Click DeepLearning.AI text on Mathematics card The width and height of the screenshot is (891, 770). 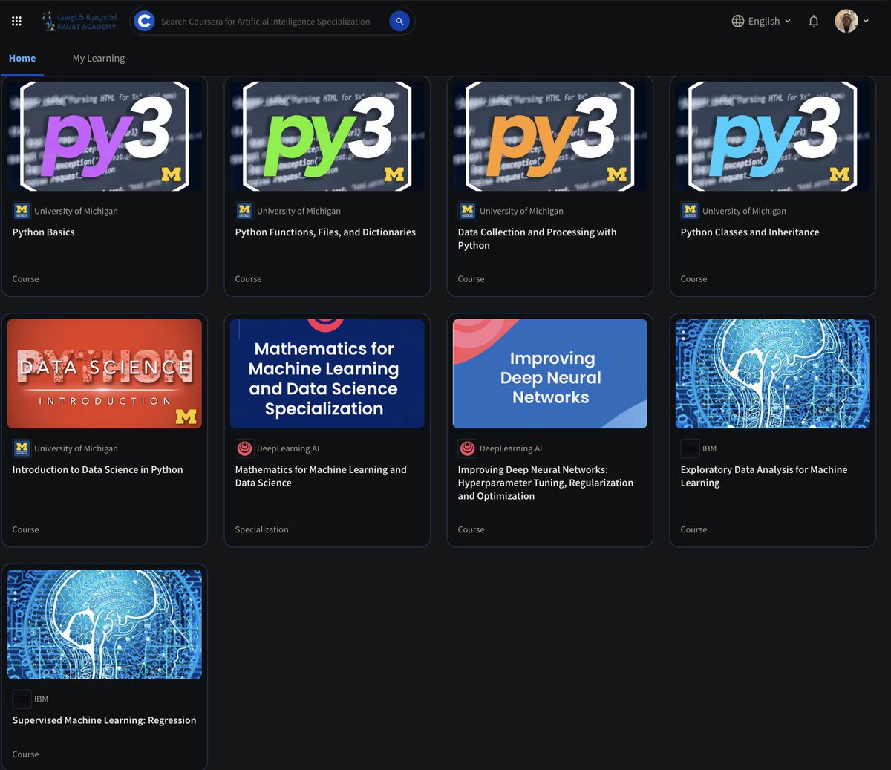pyautogui.click(x=288, y=448)
